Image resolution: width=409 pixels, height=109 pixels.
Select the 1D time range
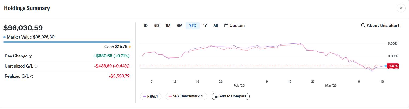click(145, 26)
